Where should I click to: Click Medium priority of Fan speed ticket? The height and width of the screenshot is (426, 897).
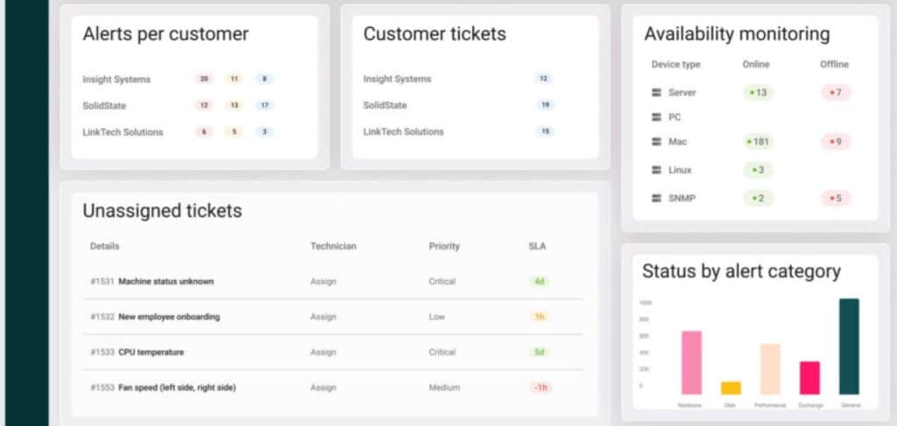[444, 388]
